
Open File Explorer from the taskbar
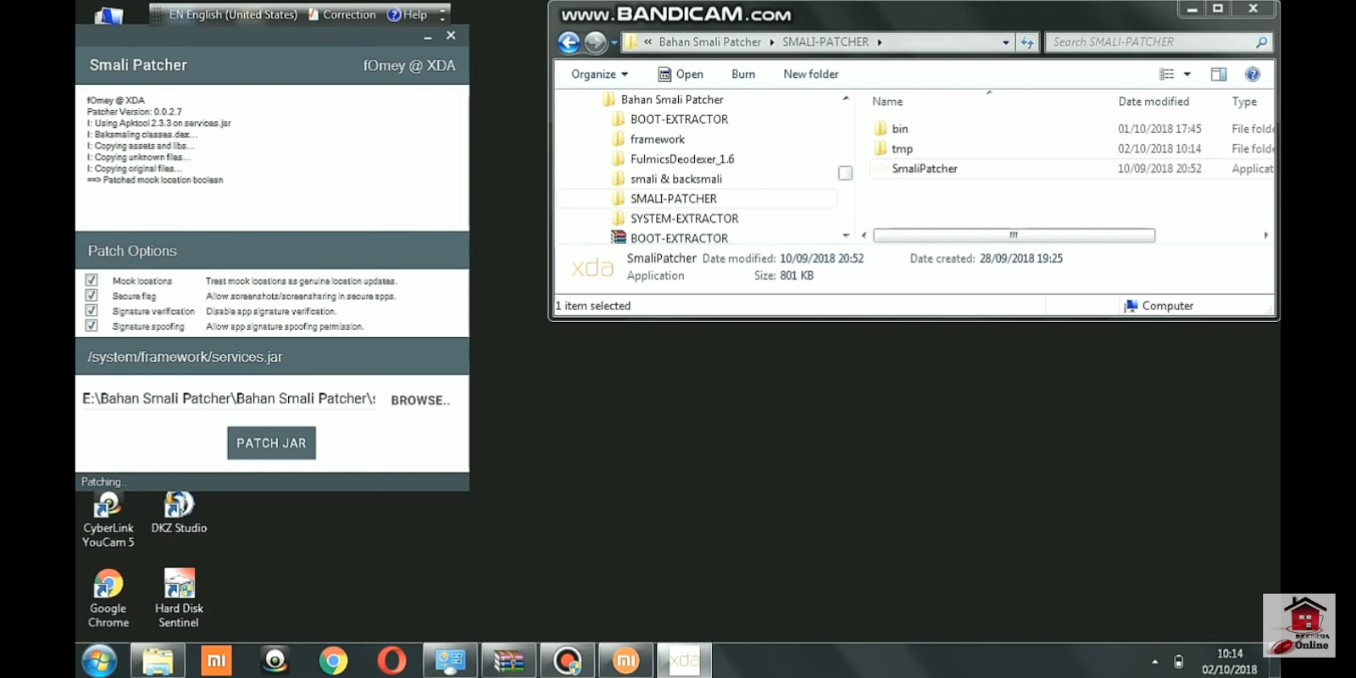(158, 661)
